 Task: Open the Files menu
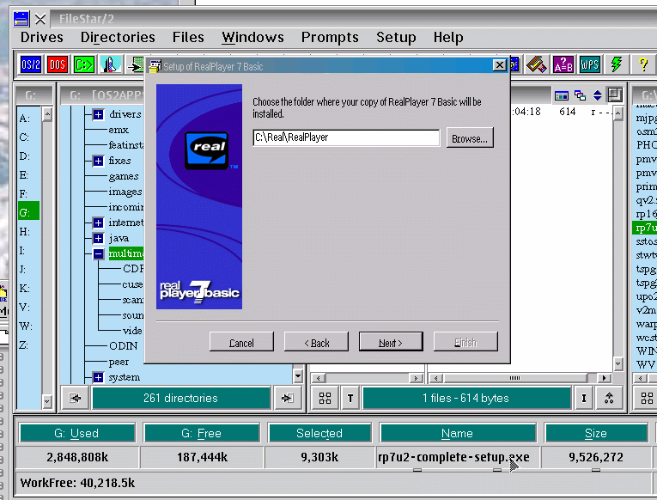pos(188,37)
